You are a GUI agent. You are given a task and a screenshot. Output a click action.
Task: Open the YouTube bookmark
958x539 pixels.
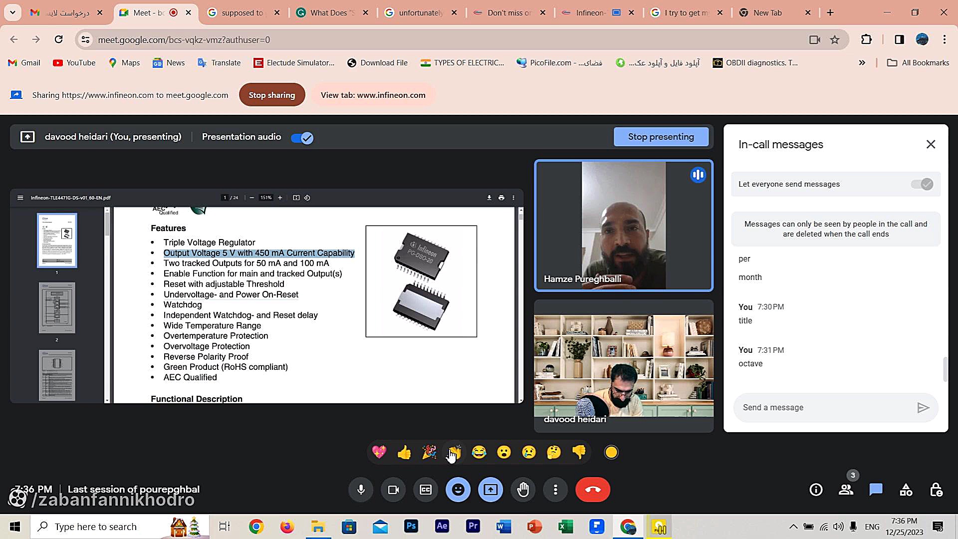(x=74, y=62)
